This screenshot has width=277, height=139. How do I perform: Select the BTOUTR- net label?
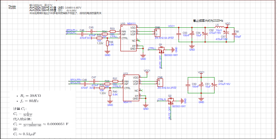coord(76,83)
